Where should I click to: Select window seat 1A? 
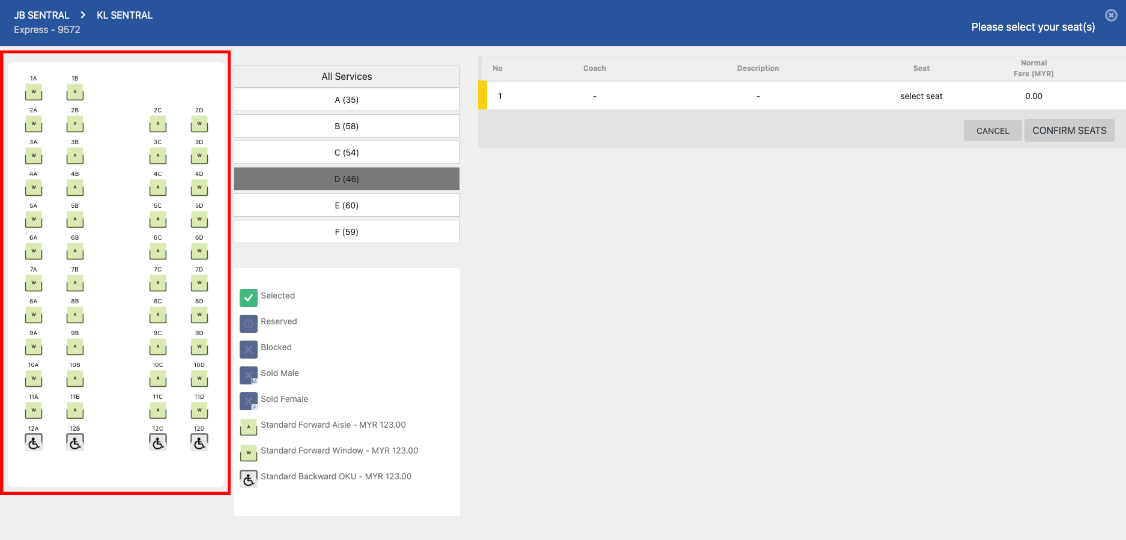34,93
